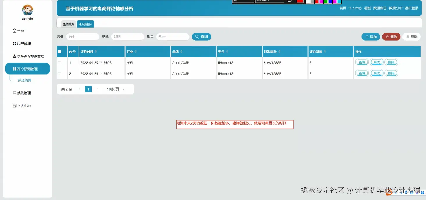Open 首页 in the top navigation
This screenshot has width=426, height=200.
pos(343,8)
